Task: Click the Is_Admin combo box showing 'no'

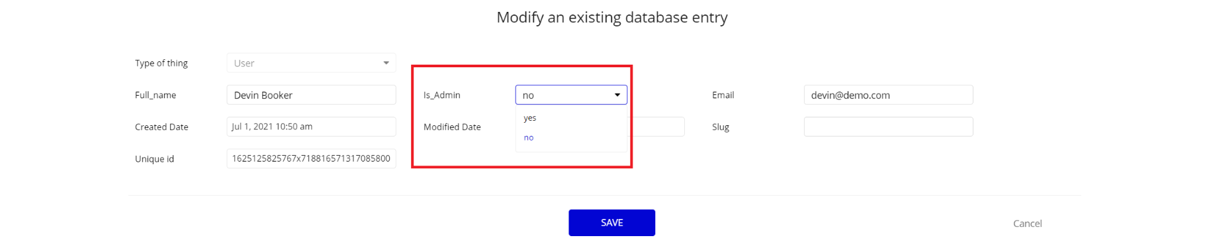Action: coord(571,95)
